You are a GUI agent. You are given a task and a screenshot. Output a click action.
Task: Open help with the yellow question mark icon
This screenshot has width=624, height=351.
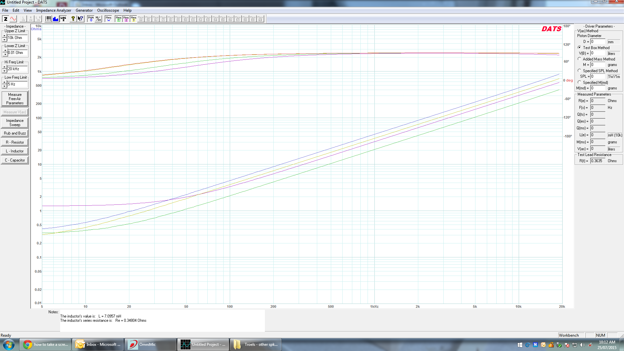click(x=73, y=19)
